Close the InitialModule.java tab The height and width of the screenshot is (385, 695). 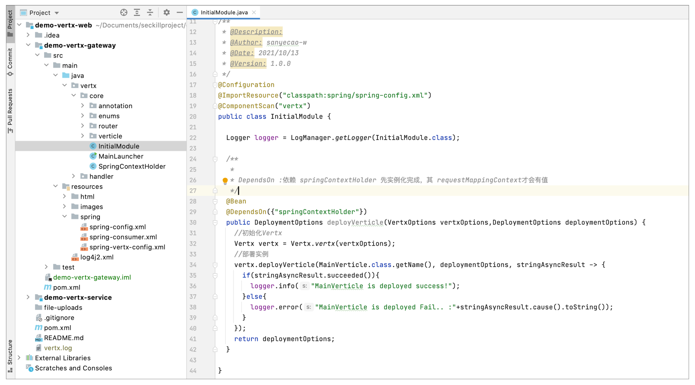tap(254, 12)
